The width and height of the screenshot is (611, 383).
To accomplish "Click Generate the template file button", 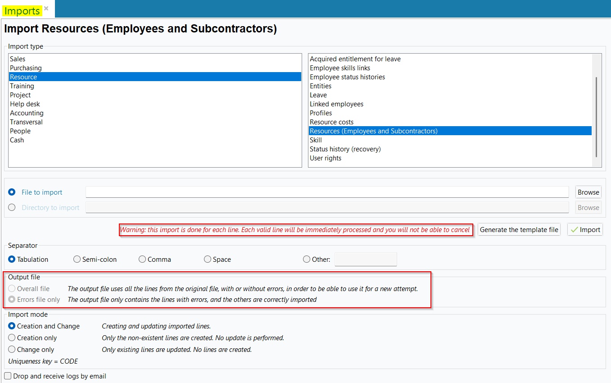I will pos(519,230).
